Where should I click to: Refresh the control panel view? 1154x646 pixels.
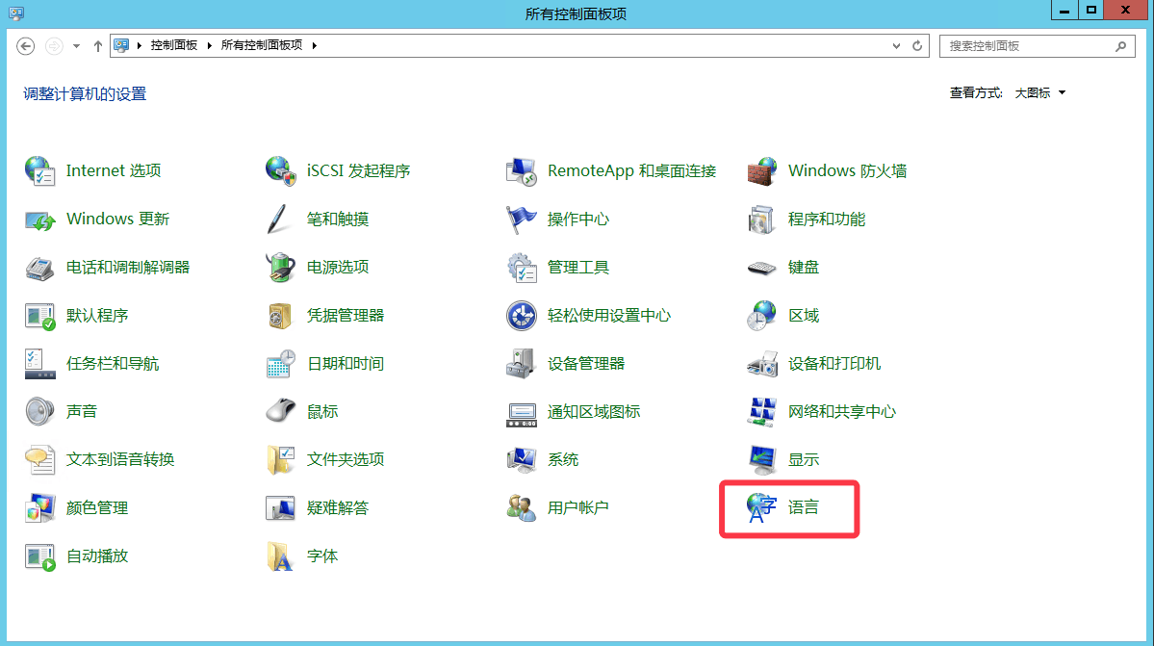(x=917, y=45)
